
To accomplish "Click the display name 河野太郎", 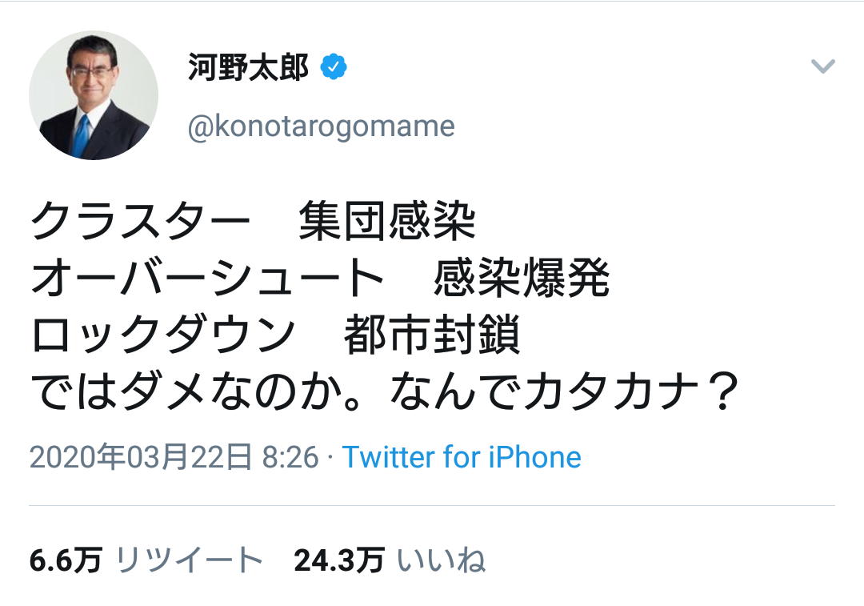I will 248,68.
